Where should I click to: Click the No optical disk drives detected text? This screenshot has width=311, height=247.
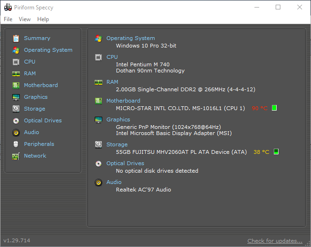pyautogui.click(x=157, y=171)
